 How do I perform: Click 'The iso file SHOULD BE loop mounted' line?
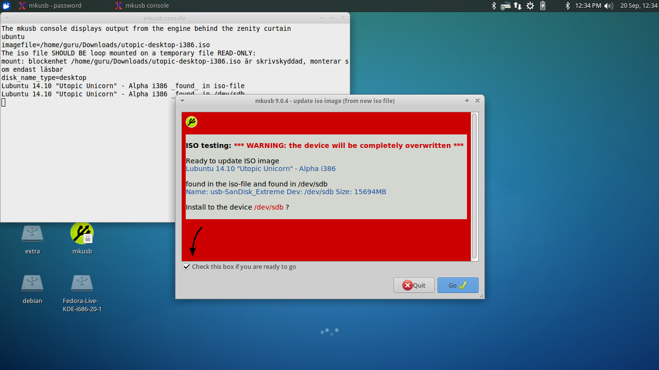(x=129, y=53)
